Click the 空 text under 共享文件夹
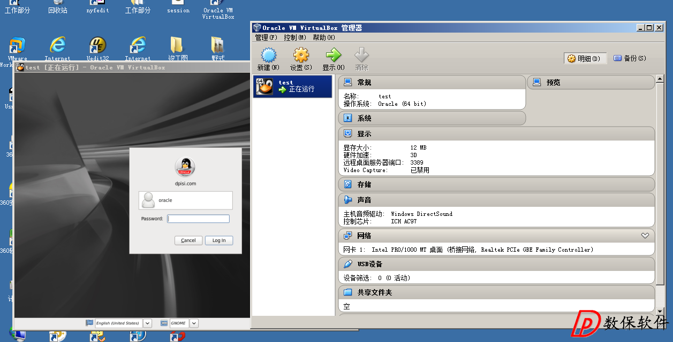 click(346, 307)
